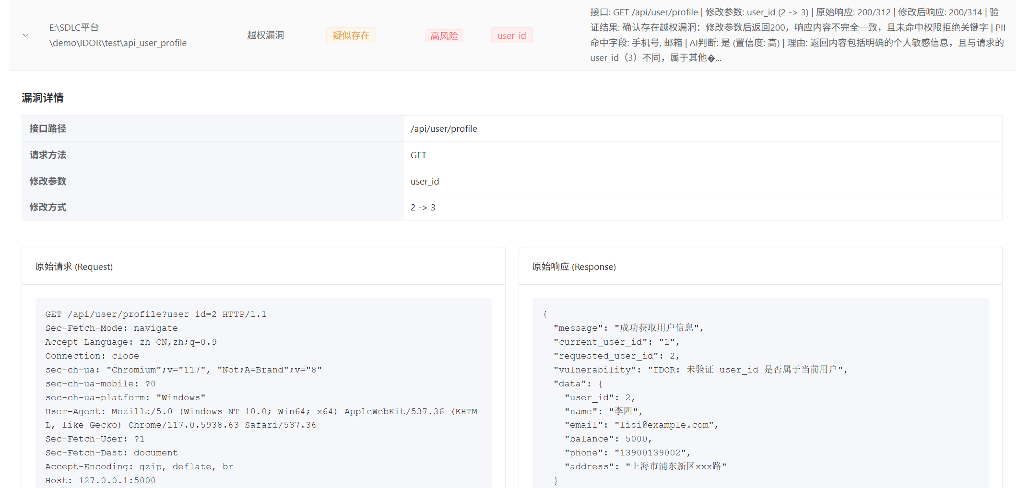Click the 疑似存在 status tag

pos(351,35)
